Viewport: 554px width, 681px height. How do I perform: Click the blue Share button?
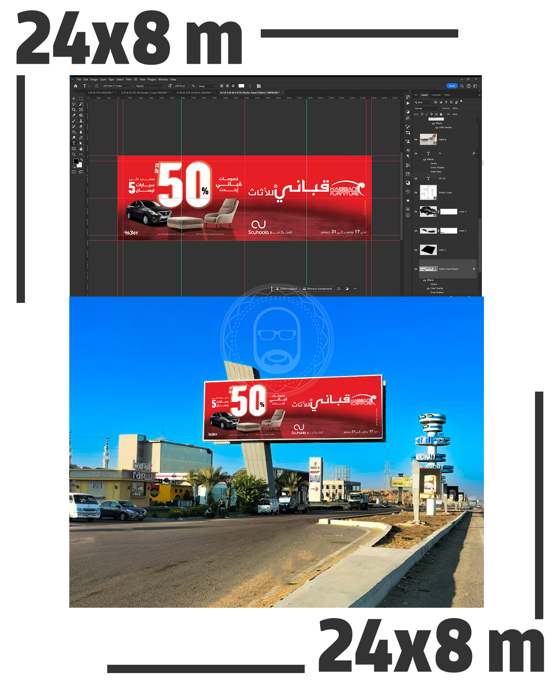(452, 86)
